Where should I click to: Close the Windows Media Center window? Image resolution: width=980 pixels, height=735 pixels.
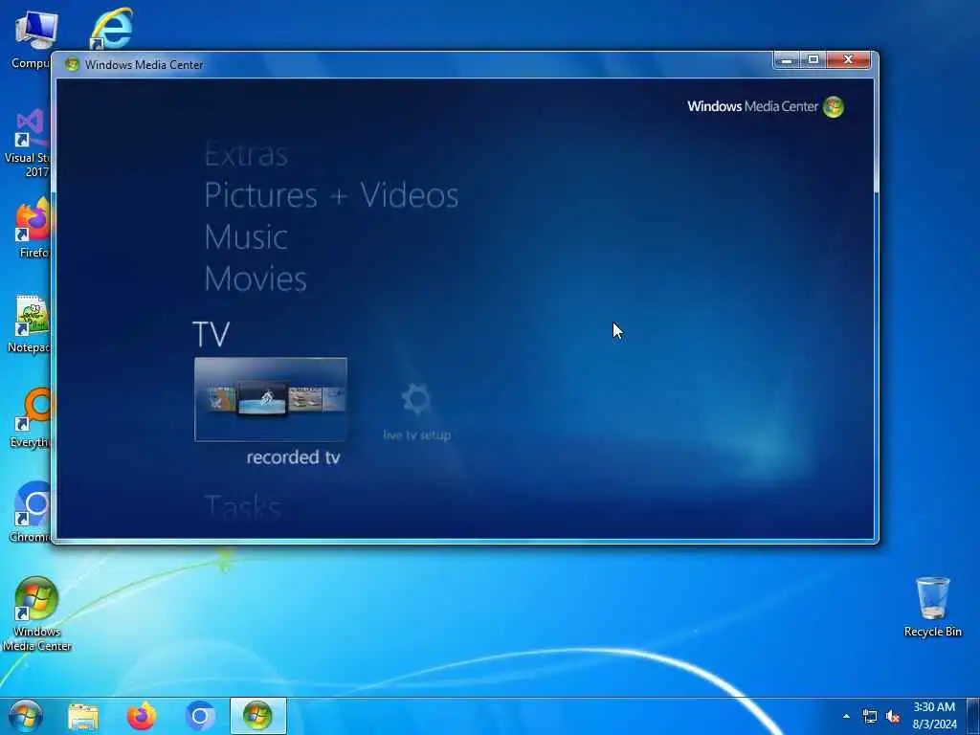pyautogui.click(x=848, y=60)
